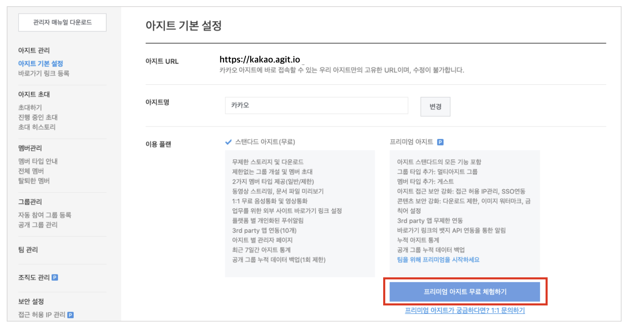This screenshot has width=628, height=329.
Task: Open the 초대하기 sidebar item
Action: pyautogui.click(x=30, y=107)
